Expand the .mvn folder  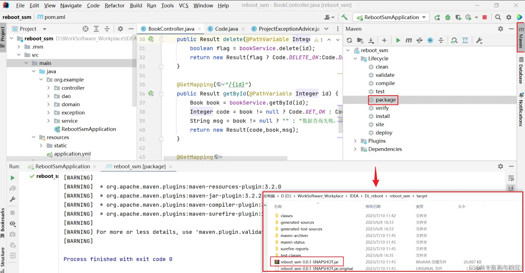click(19, 47)
